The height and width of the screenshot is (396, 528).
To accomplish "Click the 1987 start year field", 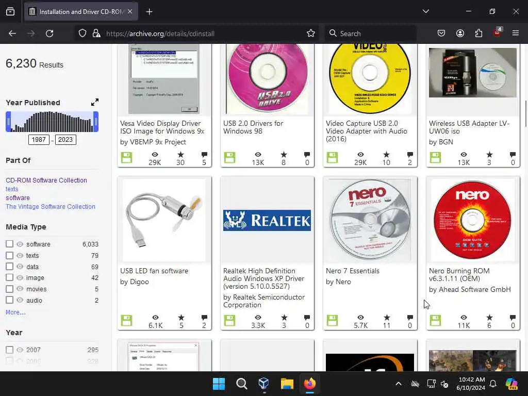I will pyautogui.click(x=39, y=139).
